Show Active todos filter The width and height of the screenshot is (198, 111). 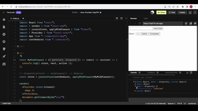click(x=144, y=34)
